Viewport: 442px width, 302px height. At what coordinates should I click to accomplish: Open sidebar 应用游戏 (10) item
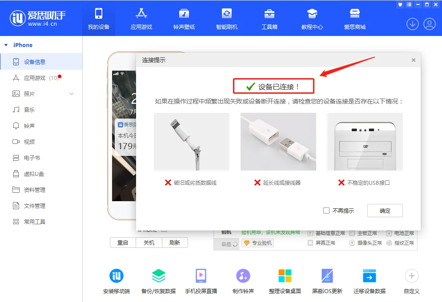click(41, 78)
